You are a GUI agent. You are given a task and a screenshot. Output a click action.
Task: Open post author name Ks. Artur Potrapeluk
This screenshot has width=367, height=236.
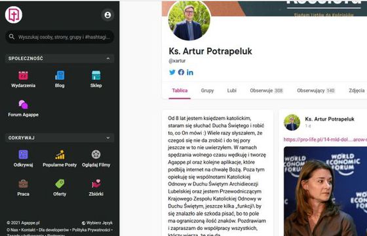pyautogui.click(x=330, y=119)
